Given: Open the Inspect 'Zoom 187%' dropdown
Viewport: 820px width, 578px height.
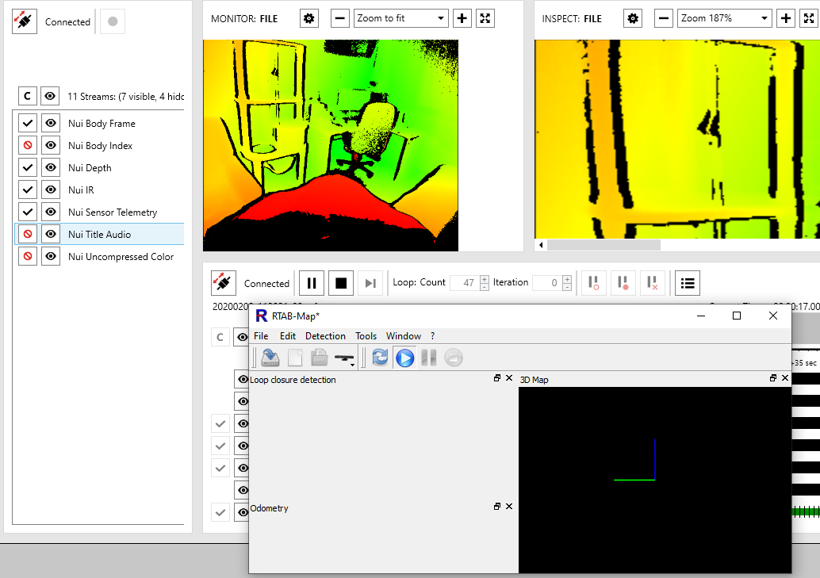Looking at the screenshot, I should click(725, 18).
